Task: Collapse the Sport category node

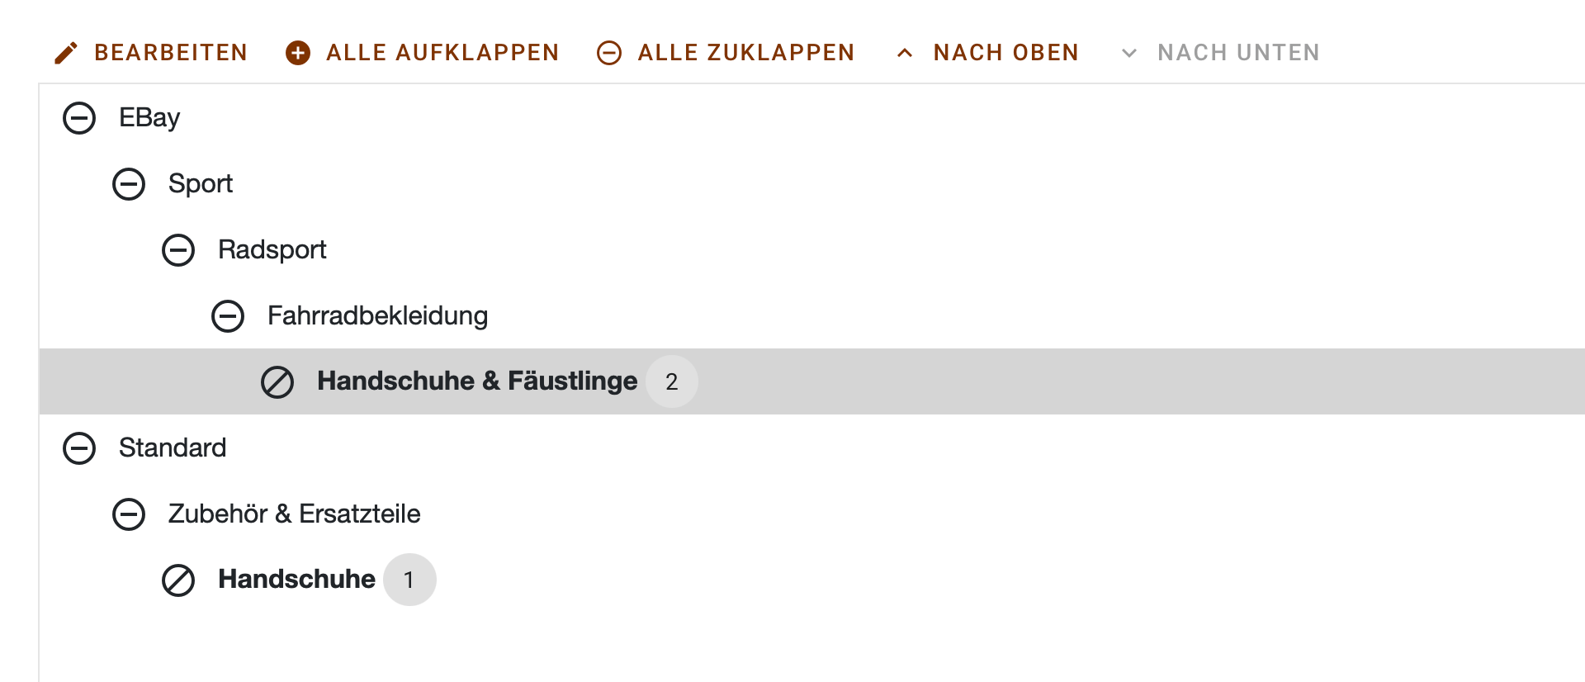Action: 129,184
